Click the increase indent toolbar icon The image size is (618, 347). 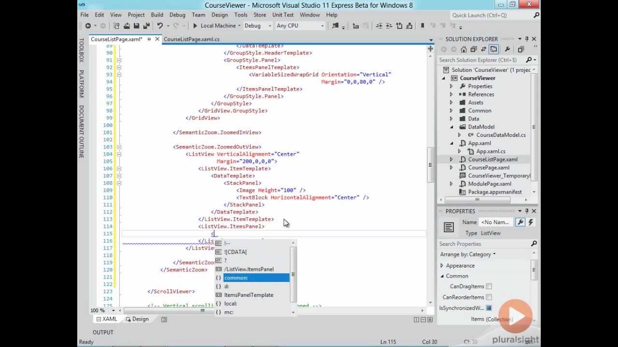390,26
